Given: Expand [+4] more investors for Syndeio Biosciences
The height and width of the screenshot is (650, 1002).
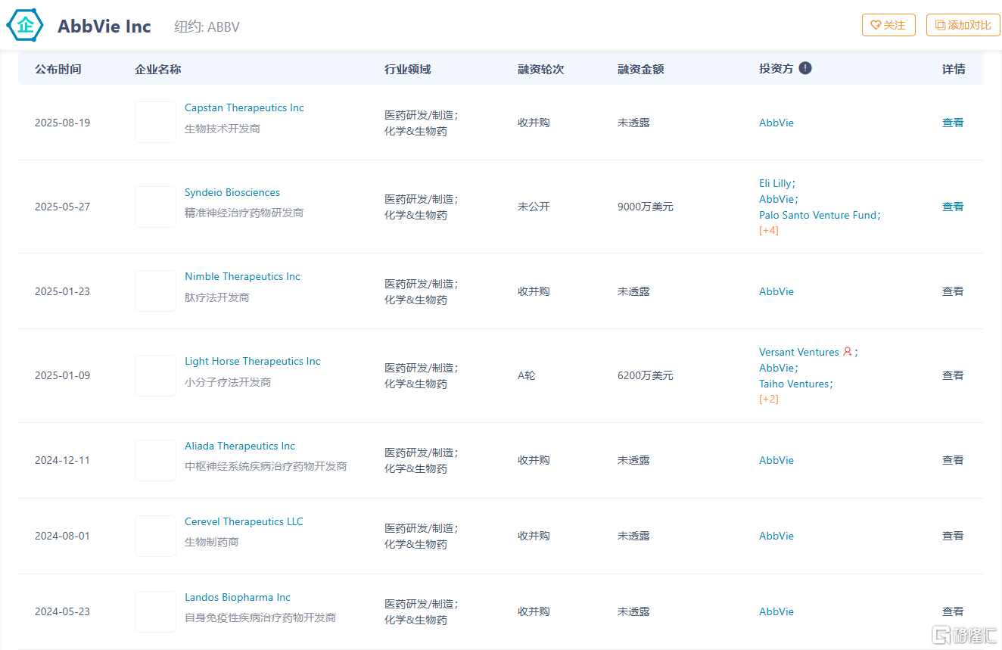Looking at the screenshot, I should point(769,230).
